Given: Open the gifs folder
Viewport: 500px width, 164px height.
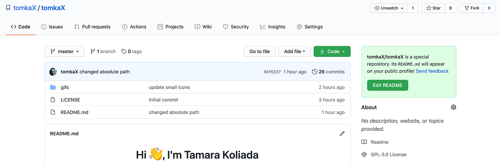Looking at the screenshot, I should pyautogui.click(x=65, y=87).
